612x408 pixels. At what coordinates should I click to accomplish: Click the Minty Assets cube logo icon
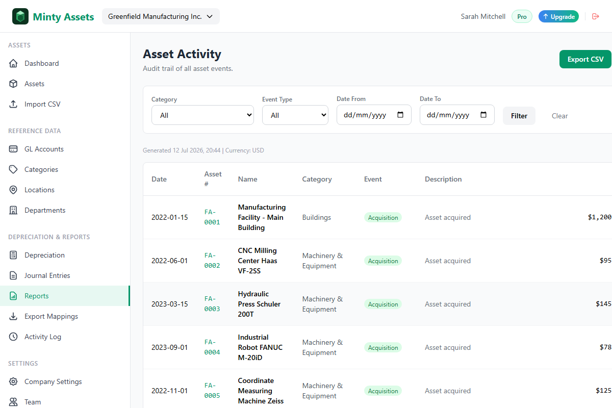pos(20,16)
